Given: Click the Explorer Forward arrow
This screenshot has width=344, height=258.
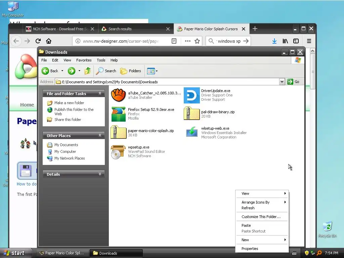Looking at the screenshot, I should coord(72,71).
